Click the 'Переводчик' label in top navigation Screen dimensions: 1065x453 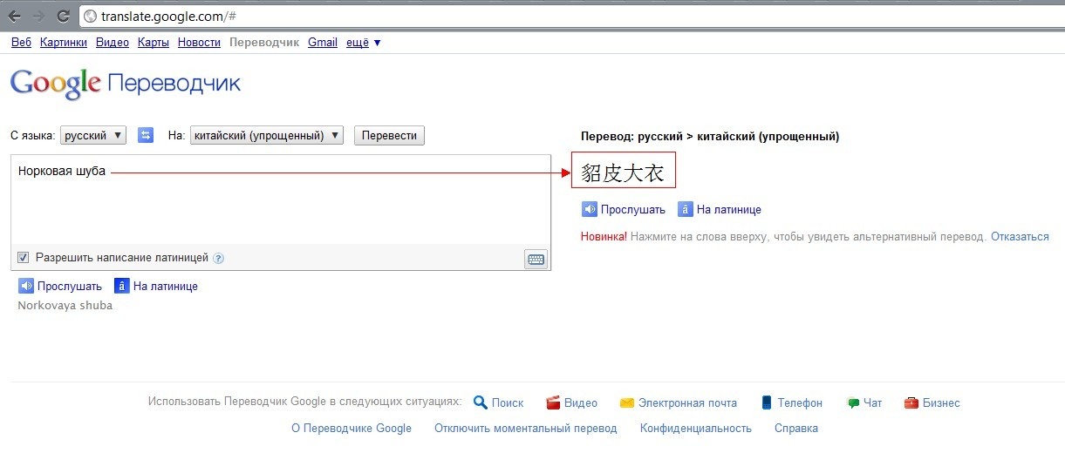pos(264,42)
